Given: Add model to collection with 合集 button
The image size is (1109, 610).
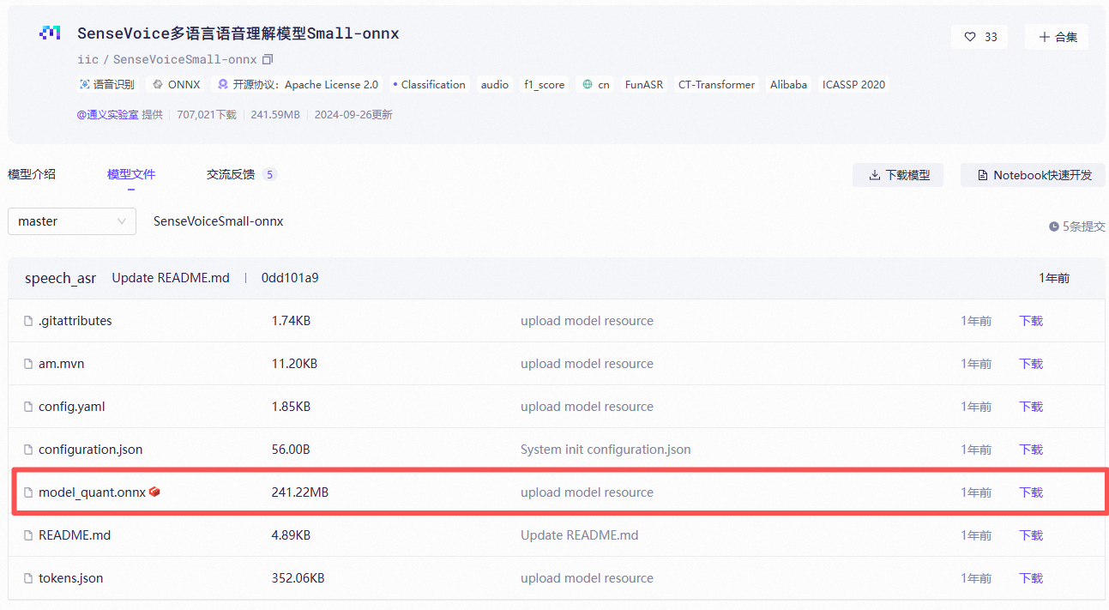Looking at the screenshot, I should [1057, 37].
